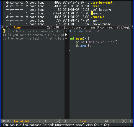This screenshot has height=127, width=134.
Task: Click the return keyword in test.c
Action: [x=81, y=46]
